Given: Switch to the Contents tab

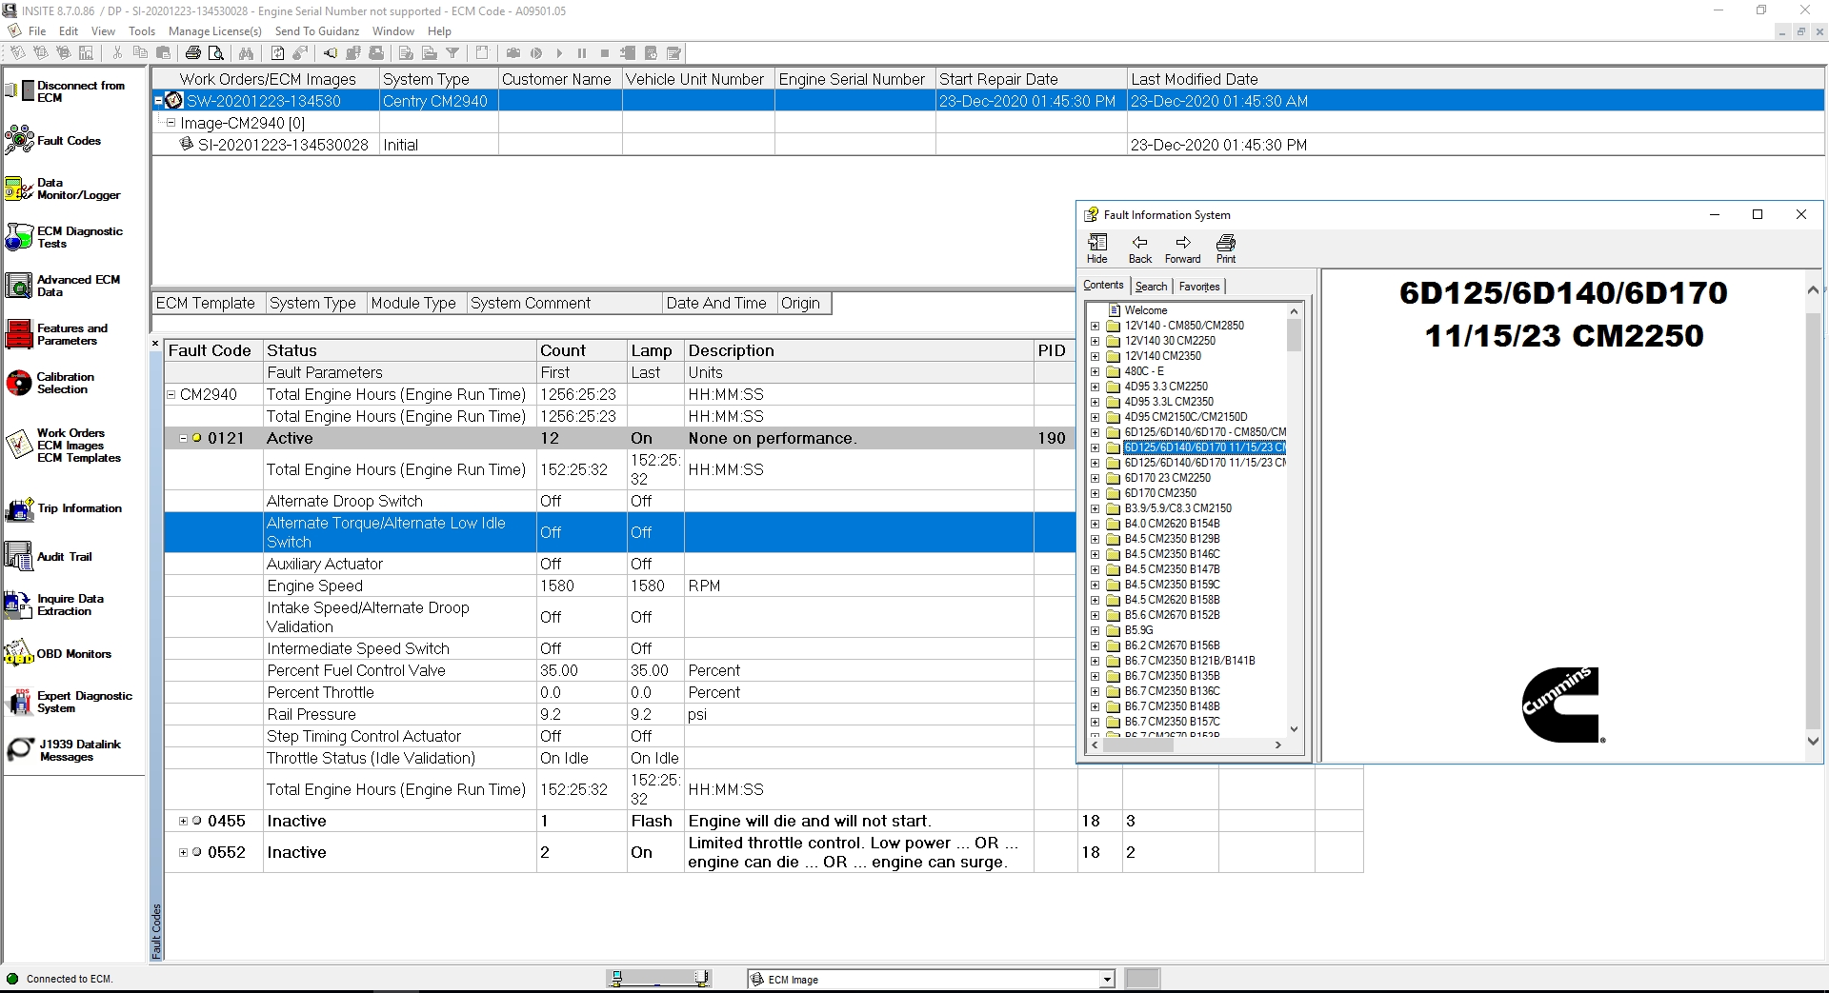Looking at the screenshot, I should [x=1103, y=285].
